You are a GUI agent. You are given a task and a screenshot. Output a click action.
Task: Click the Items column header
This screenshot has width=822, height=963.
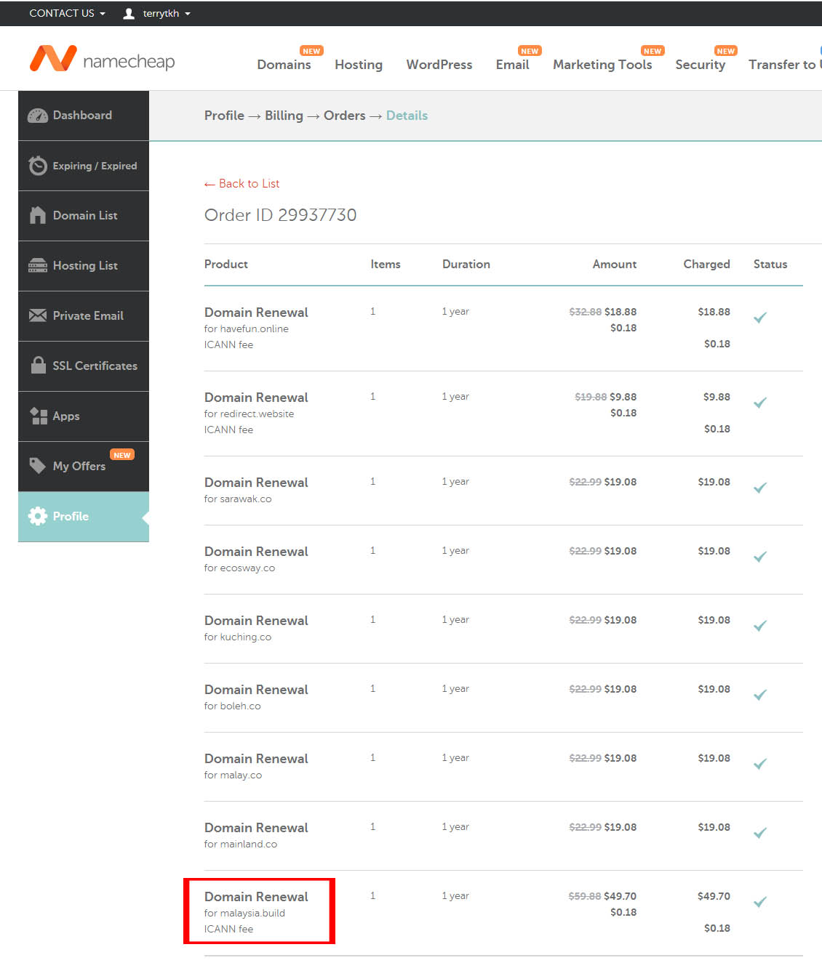pos(386,265)
